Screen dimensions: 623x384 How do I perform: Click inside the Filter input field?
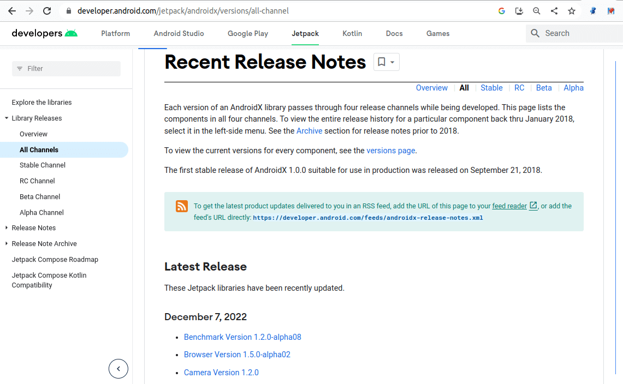(x=66, y=68)
